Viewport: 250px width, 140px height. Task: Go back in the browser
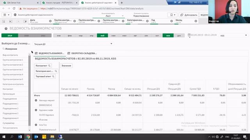4,9
